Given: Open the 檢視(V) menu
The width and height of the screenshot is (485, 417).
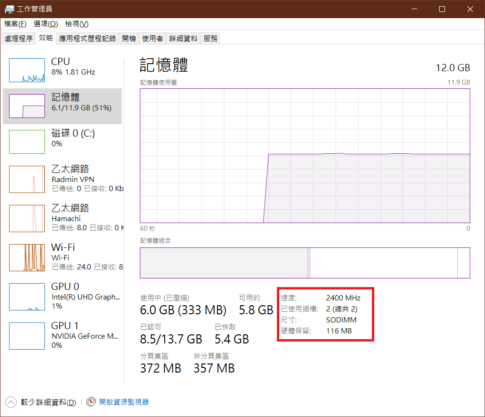Looking at the screenshot, I should click(x=77, y=24).
